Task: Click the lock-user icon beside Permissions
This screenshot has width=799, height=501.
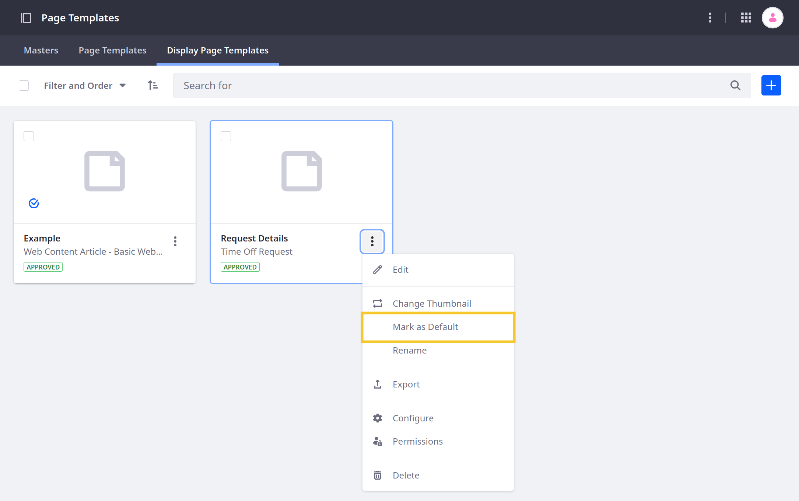Action: point(378,441)
